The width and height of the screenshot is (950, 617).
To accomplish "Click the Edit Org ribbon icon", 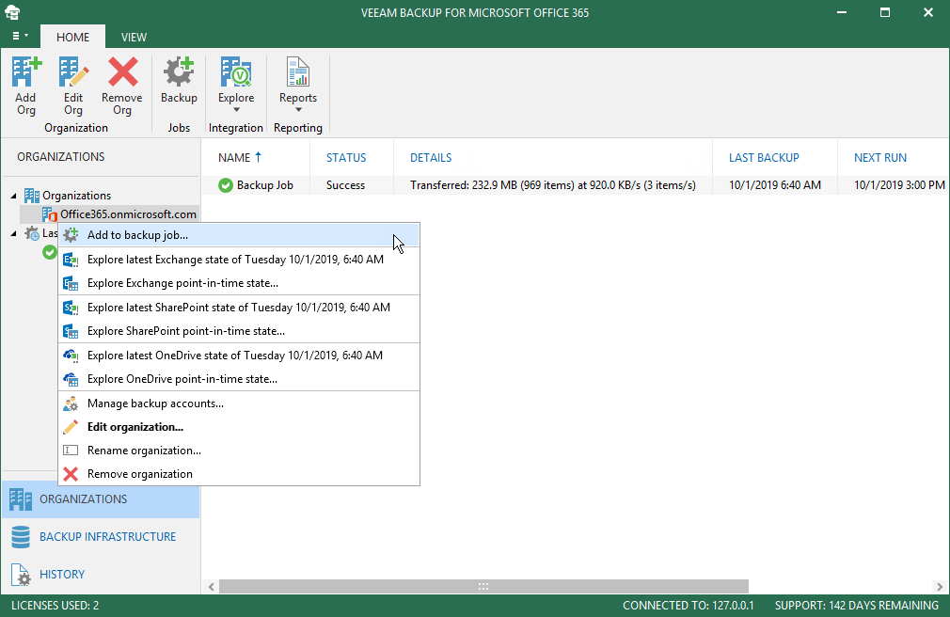I will pyautogui.click(x=73, y=71).
